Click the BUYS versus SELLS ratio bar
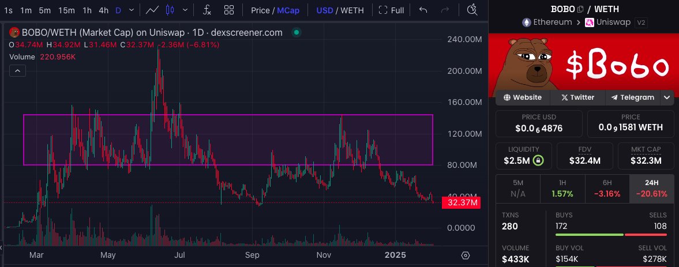The image size is (679, 267). point(611,235)
